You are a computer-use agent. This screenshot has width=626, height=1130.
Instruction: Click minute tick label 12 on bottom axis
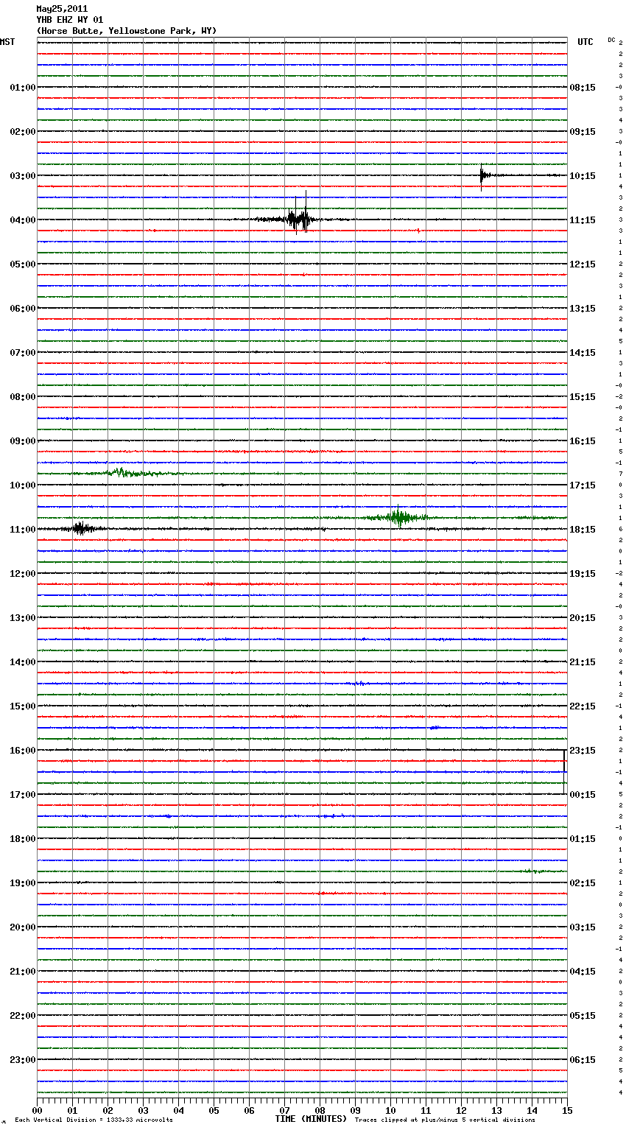coord(461,1110)
